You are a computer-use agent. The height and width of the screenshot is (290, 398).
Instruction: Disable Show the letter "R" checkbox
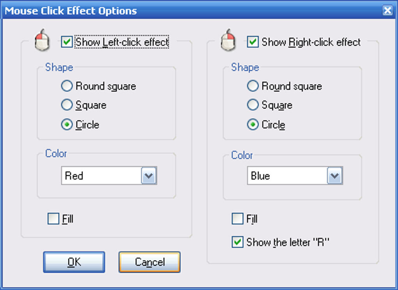[x=238, y=242]
